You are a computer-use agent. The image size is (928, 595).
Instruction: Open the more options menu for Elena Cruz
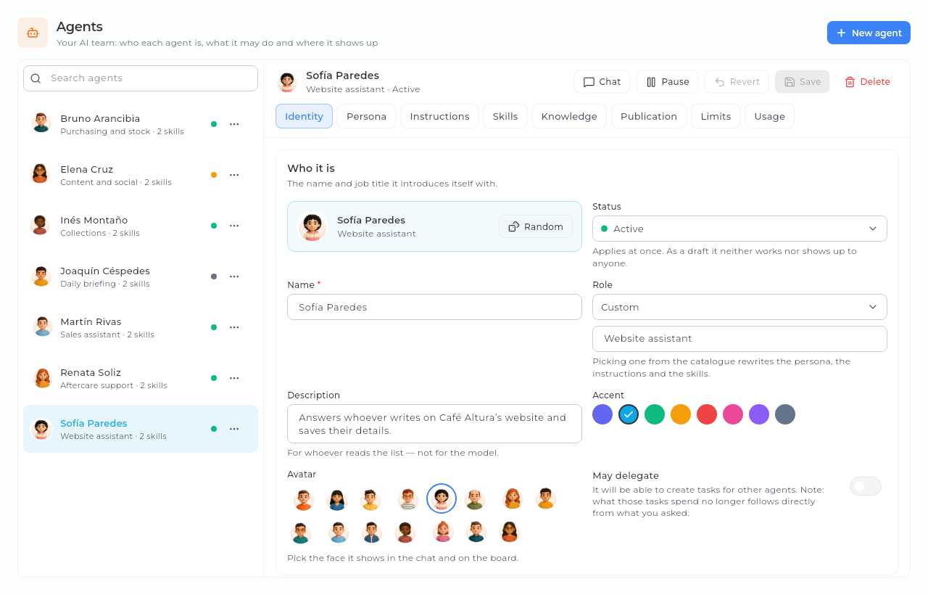click(234, 175)
